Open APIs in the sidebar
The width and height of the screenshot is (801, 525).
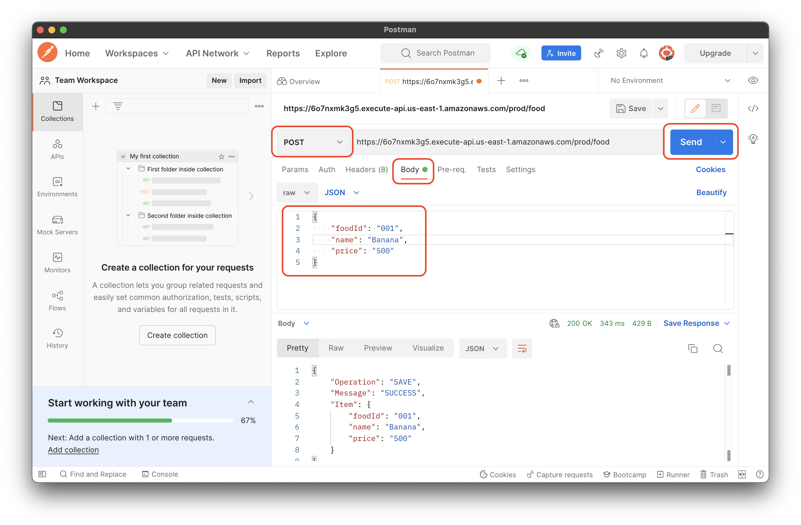pyautogui.click(x=58, y=149)
